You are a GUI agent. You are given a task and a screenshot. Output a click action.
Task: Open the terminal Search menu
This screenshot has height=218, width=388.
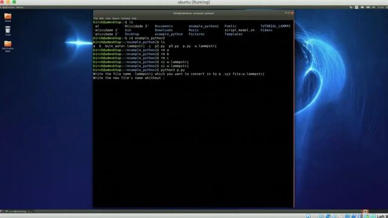116,18
